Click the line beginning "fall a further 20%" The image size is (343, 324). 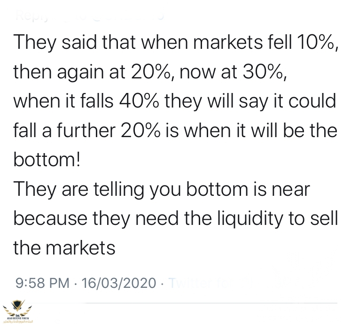(175, 131)
